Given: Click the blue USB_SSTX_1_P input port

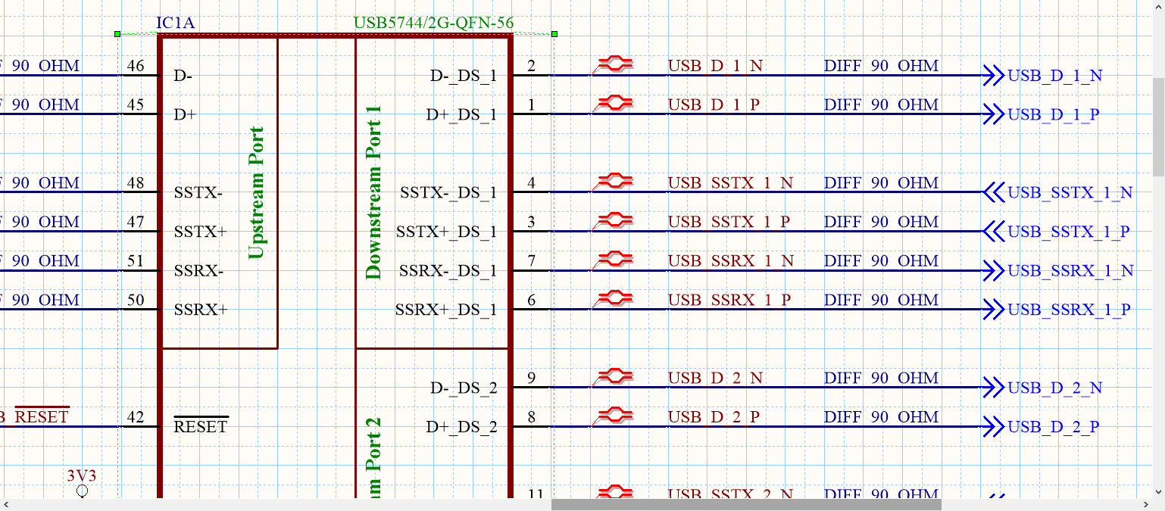Looking at the screenshot, I should pos(1057,232).
